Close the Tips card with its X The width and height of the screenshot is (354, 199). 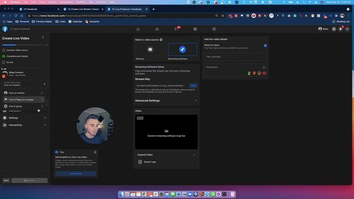[x=95, y=153]
